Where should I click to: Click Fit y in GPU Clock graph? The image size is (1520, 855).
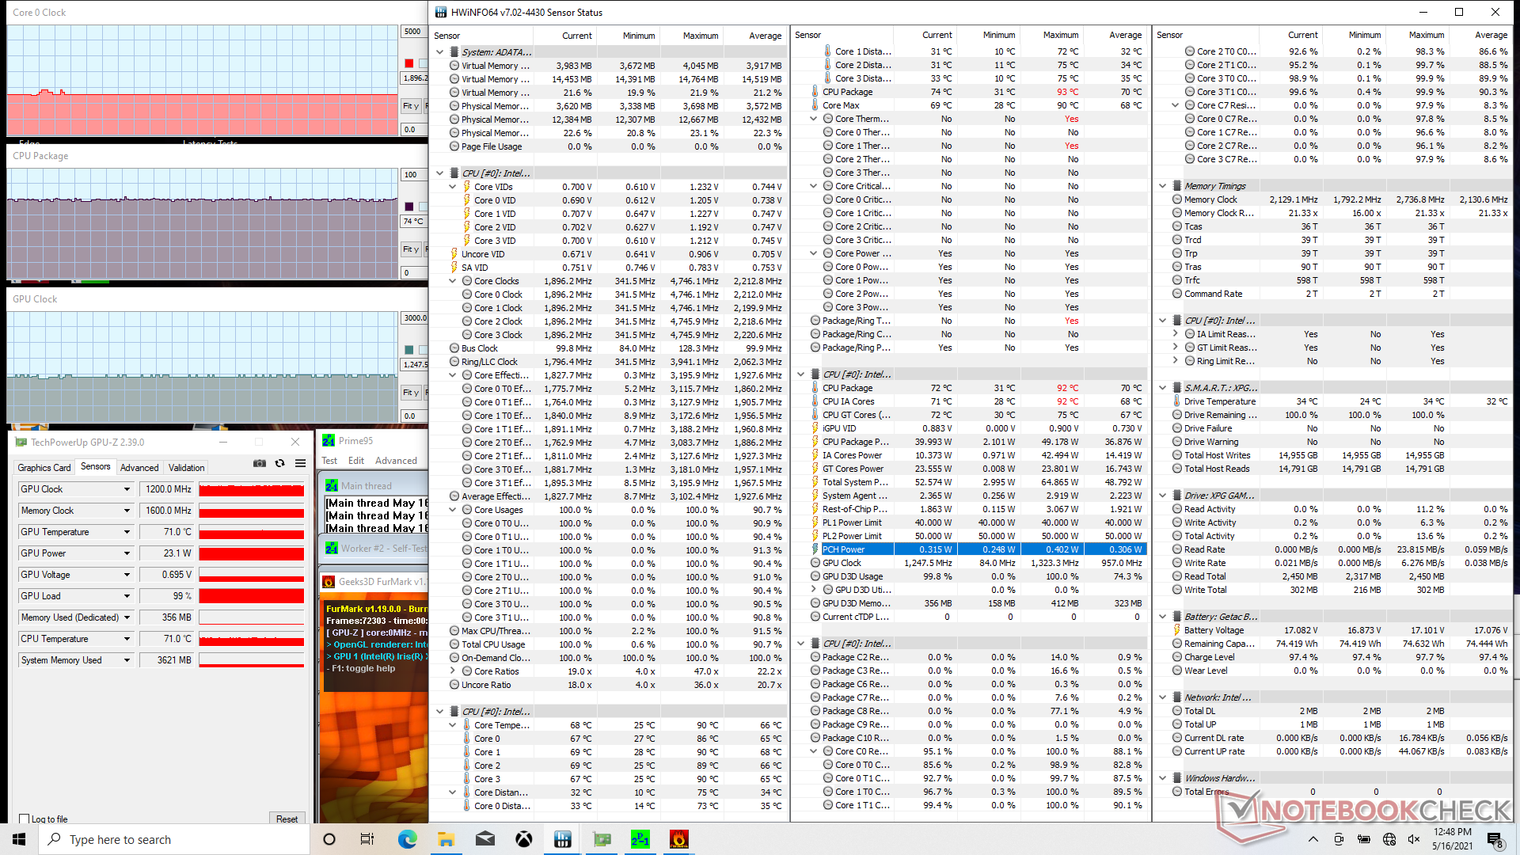pos(411,393)
